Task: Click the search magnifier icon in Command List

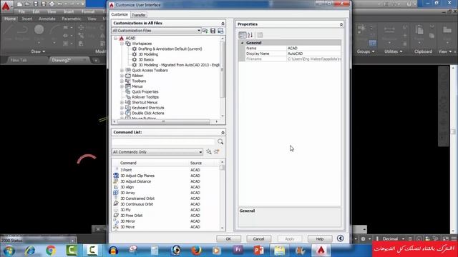Action: pyautogui.click(x=220, y=141)
